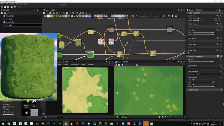Click the graph info icon

(54, 13)
